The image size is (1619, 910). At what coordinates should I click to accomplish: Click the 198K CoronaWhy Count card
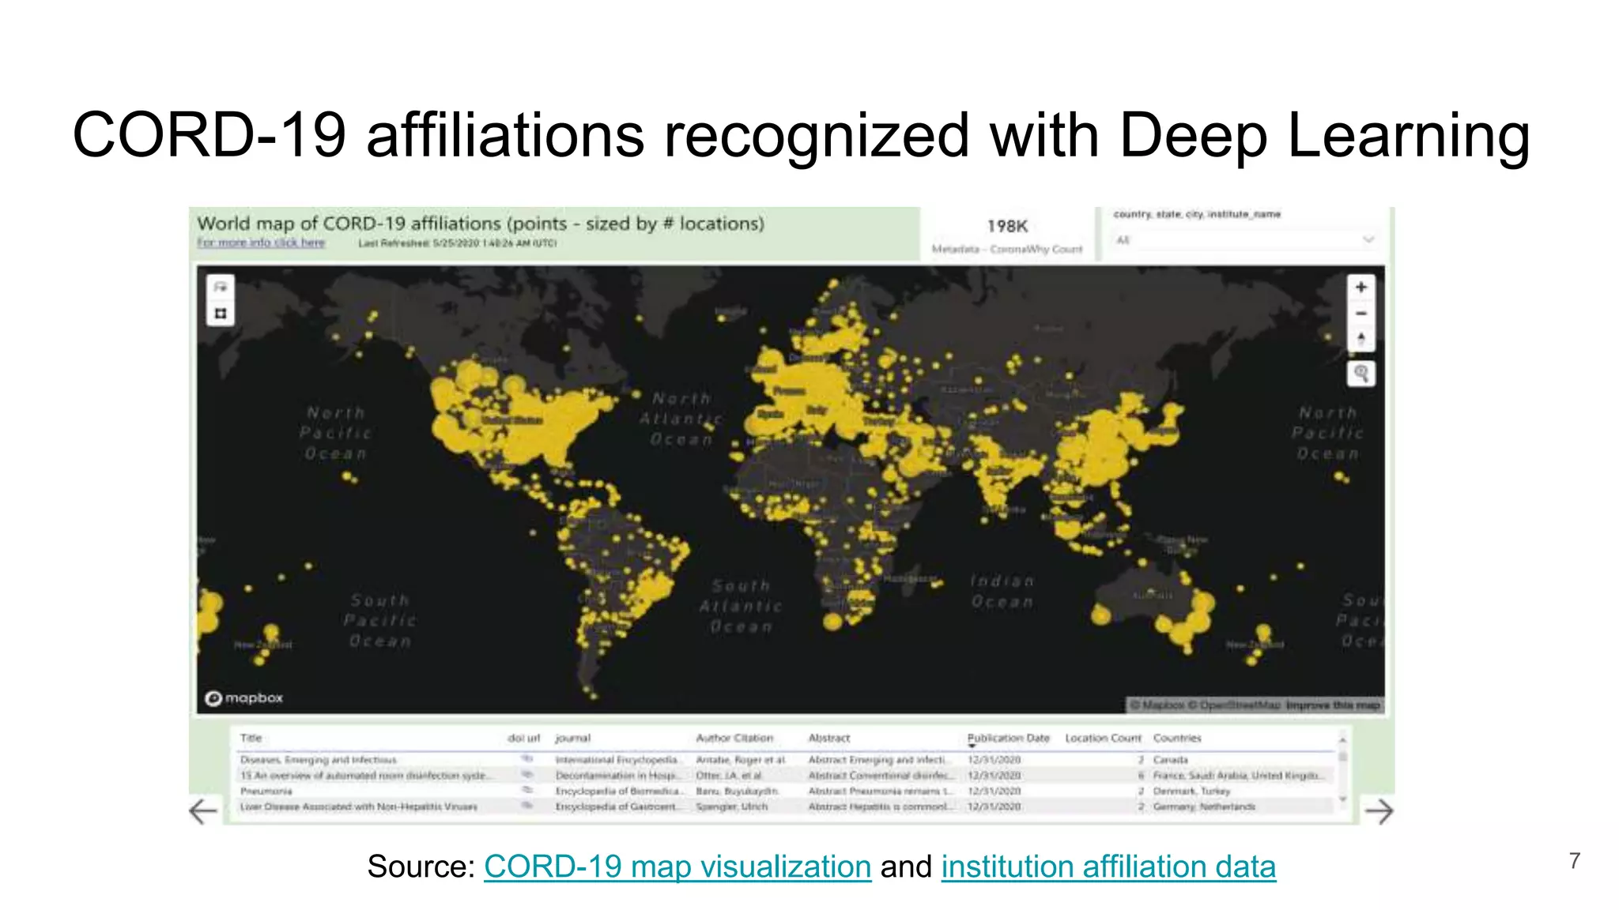(1006, 235)
